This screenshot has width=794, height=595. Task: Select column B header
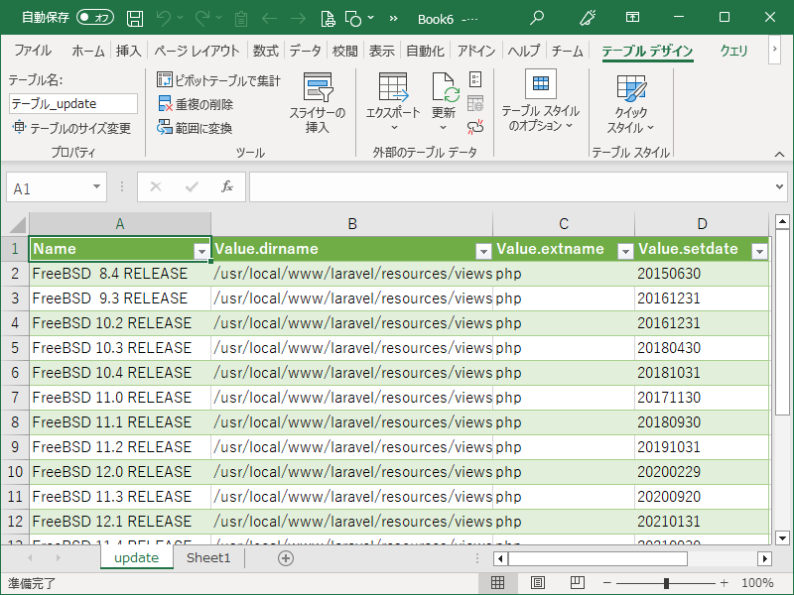352,224
